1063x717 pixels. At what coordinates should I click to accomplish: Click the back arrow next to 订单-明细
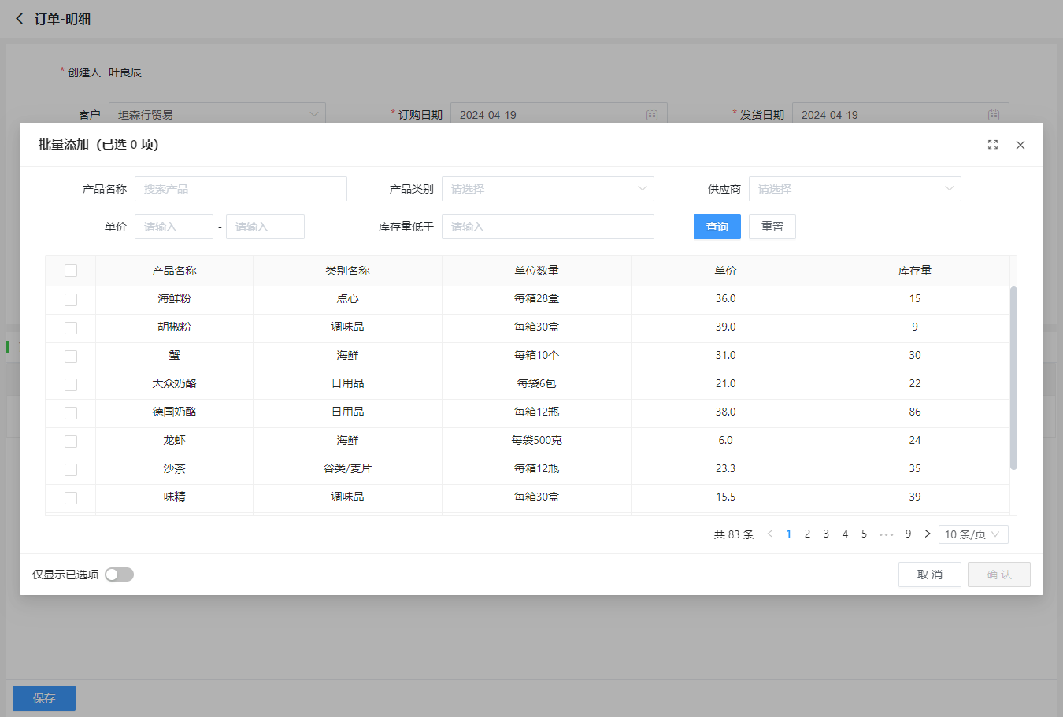click(20, 19)
